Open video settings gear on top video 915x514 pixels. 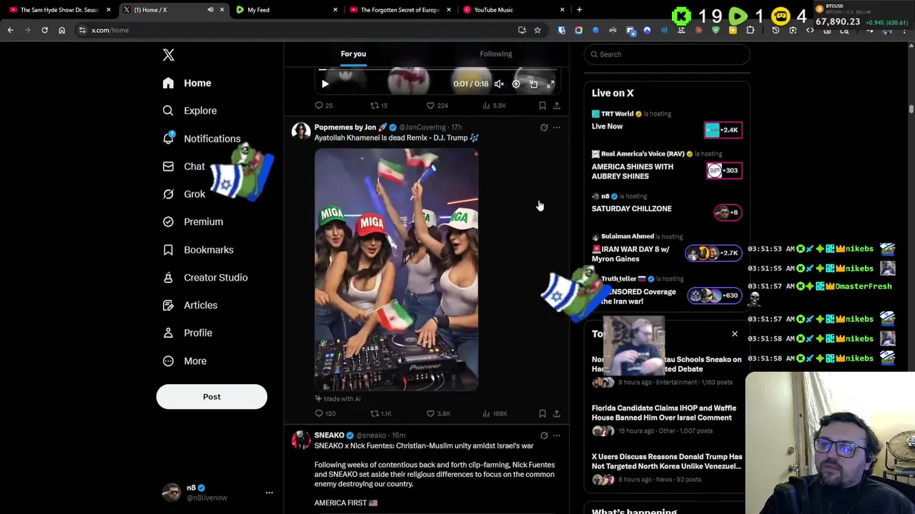(x=516, y=84)
